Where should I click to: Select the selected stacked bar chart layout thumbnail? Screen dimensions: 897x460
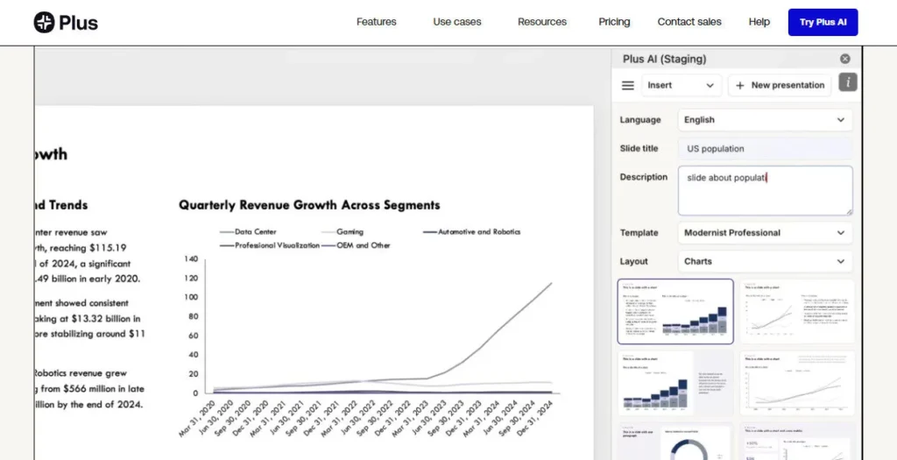click(x=675, y=311)
